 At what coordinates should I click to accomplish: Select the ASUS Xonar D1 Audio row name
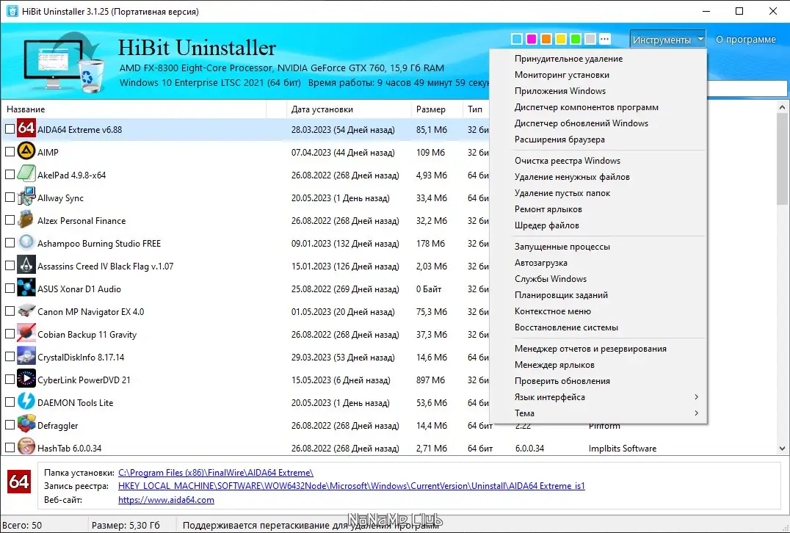pyautogui.click(x=79, y=289)
